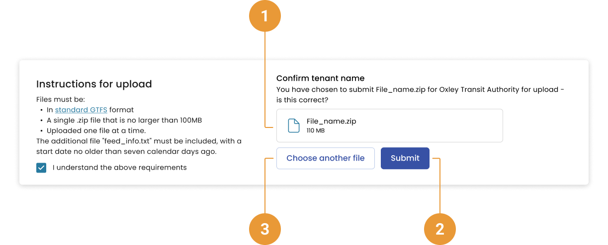Click the orange annotation marker numbered 3

[264, 229]
